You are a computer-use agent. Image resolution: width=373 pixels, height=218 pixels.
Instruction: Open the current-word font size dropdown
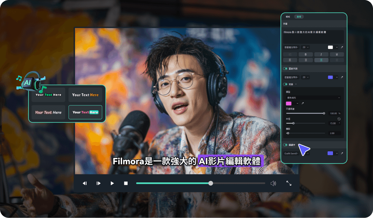[x=306, y=77]
